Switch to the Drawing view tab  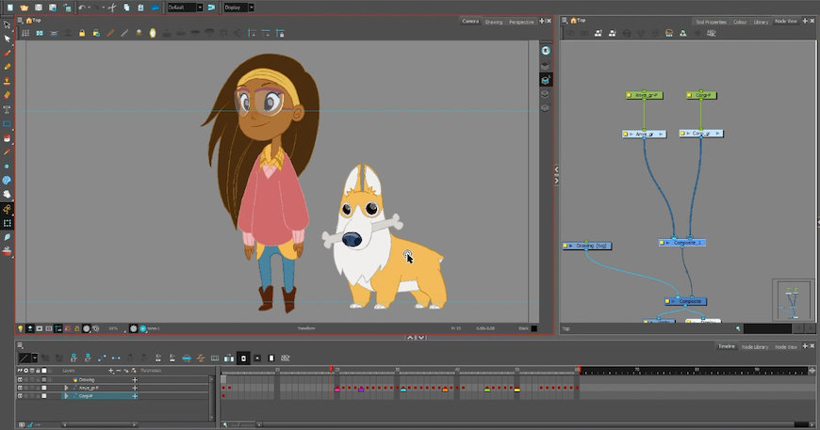coord(493,22)
